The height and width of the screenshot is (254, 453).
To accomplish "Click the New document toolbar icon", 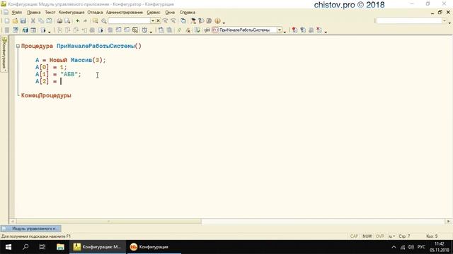I will (x=7, y=20).
